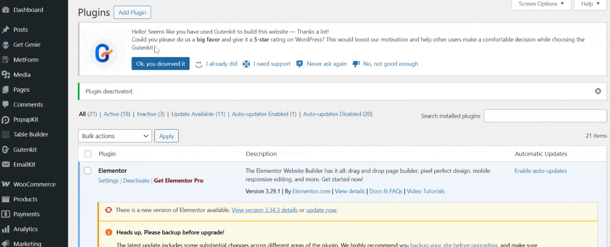The height and width of the screenshot is (247, 610).
Task: Click the thumbs-down icon in the notice
Action: pyautogui.click(x=356, y=64)
